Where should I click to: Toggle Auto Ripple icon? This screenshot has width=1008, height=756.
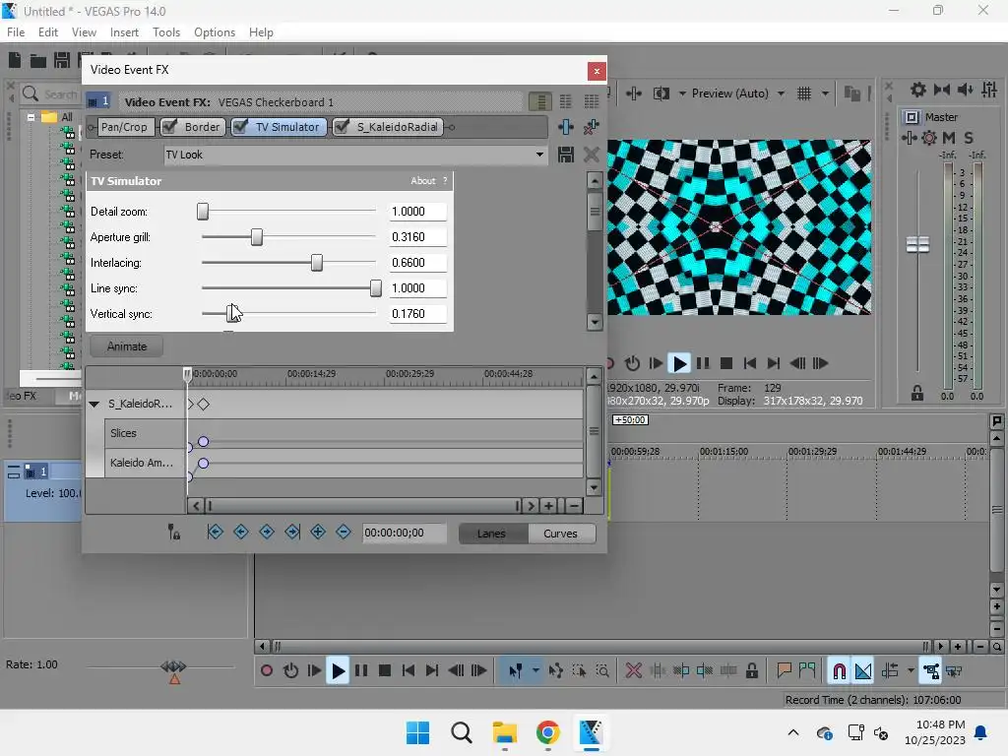coord(890,671)
